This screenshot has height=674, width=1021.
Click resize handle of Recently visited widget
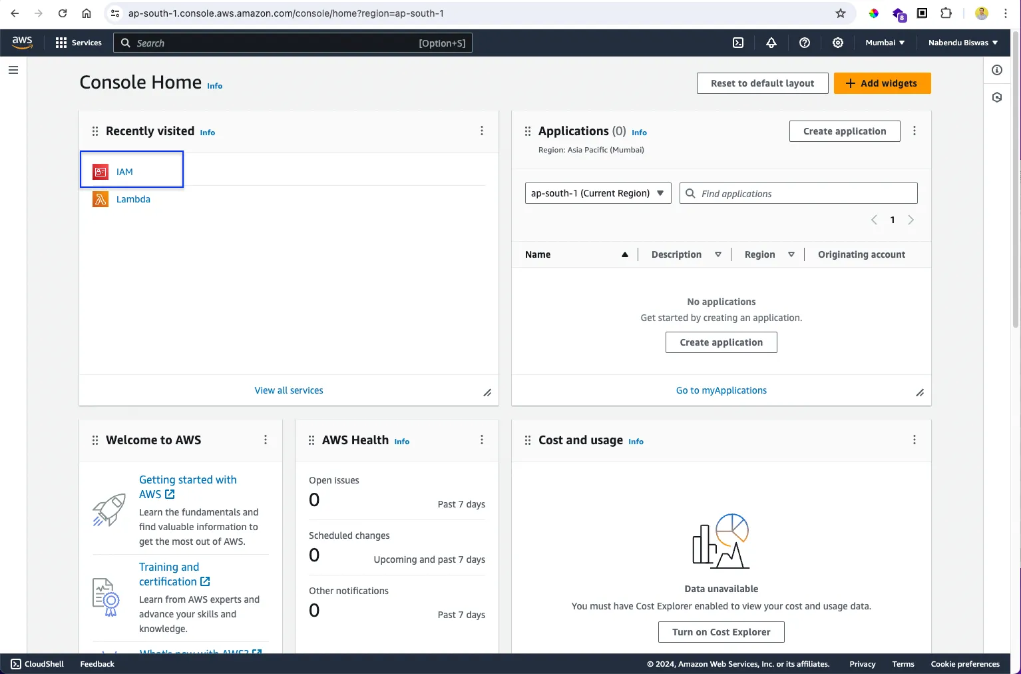click(487, 393)
